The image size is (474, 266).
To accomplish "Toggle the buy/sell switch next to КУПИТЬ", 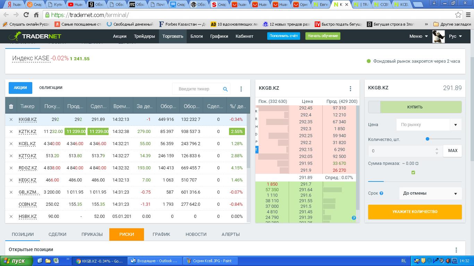I will (374, 107).
